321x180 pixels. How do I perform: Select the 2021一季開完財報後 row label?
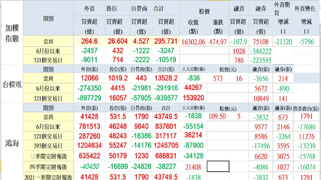click(48, 176)
